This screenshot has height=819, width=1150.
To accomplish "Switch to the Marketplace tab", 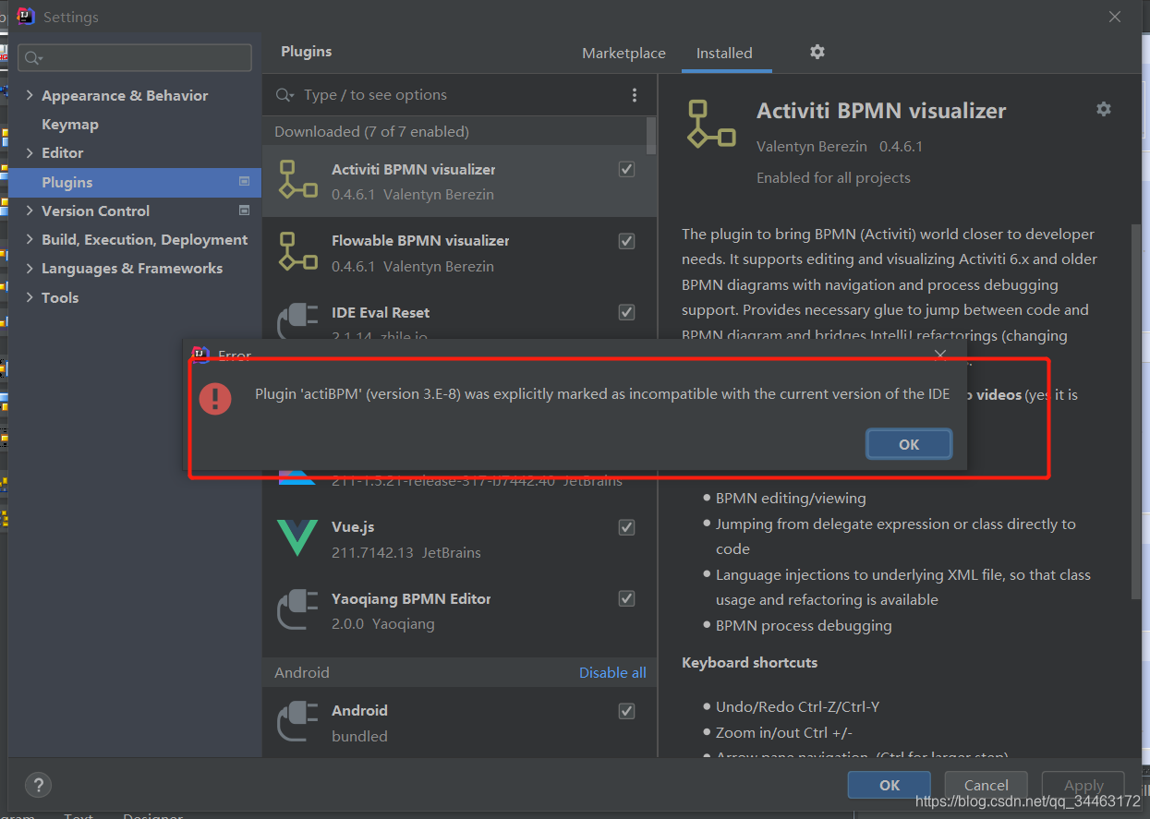I will 623,53.
